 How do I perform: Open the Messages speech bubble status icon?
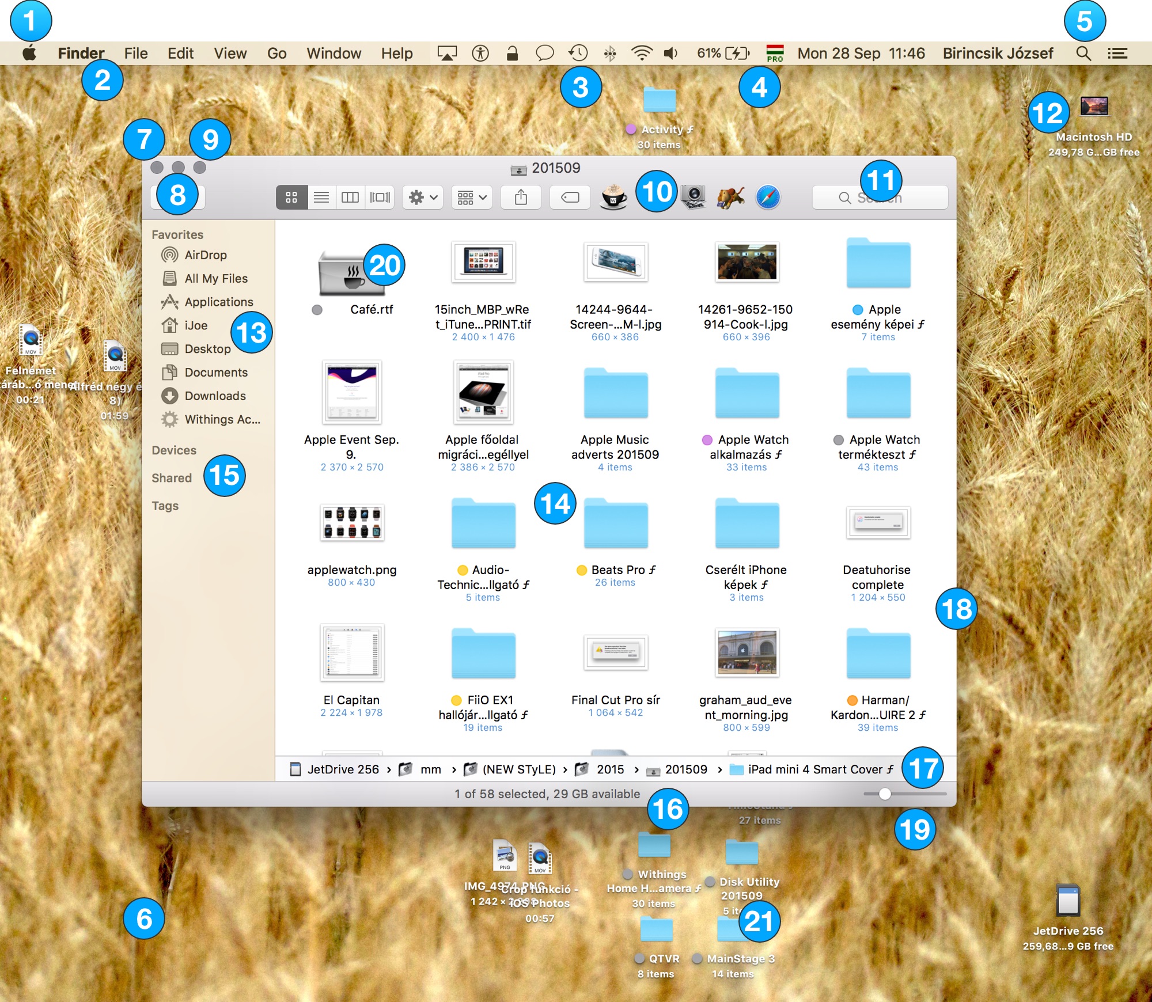(544, 54)
